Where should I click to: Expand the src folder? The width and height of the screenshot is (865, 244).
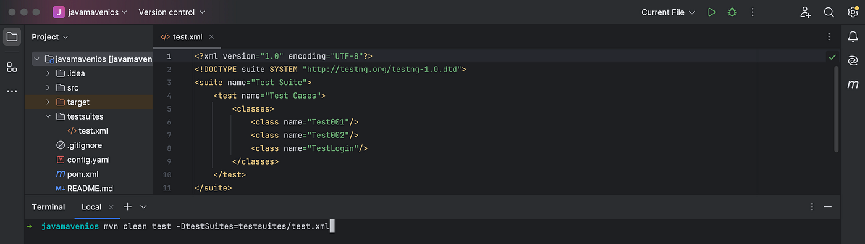(x=48, y=87)
